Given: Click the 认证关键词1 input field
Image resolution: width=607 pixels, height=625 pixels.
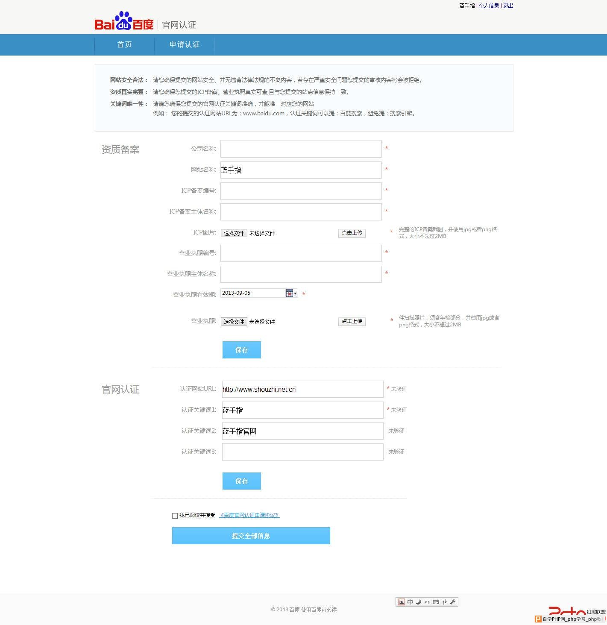Looking at the screenshot, I should pos(303,410).
